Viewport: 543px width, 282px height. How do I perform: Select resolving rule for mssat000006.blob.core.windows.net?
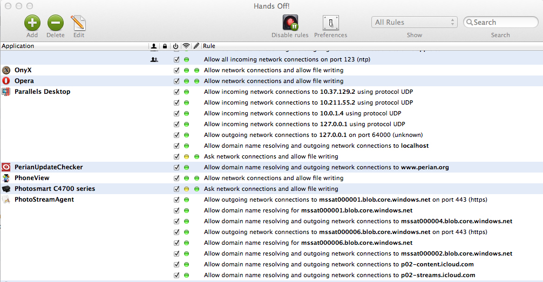(x=308, y=243)
